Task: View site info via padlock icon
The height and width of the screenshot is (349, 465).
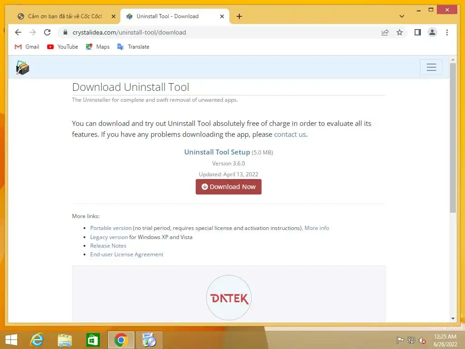Action: pos(65,32)
